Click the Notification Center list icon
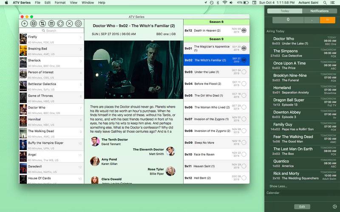Viewport: 340px width, 212px height. (x=332, y=3)
